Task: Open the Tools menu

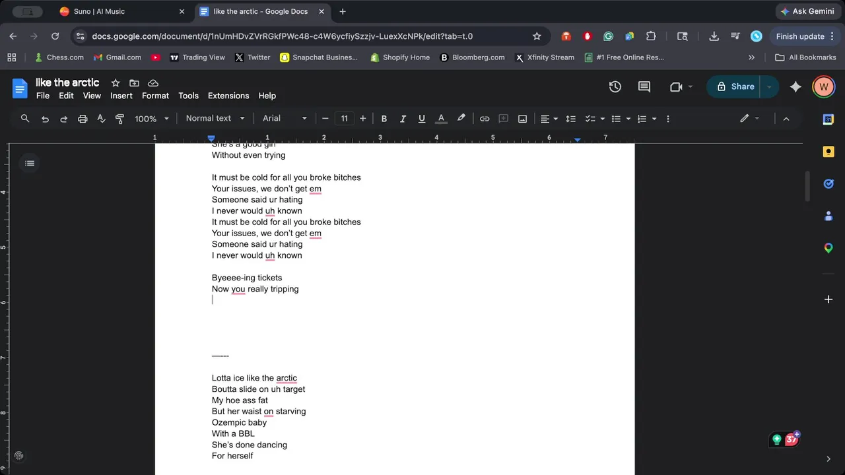Action: 188,96
